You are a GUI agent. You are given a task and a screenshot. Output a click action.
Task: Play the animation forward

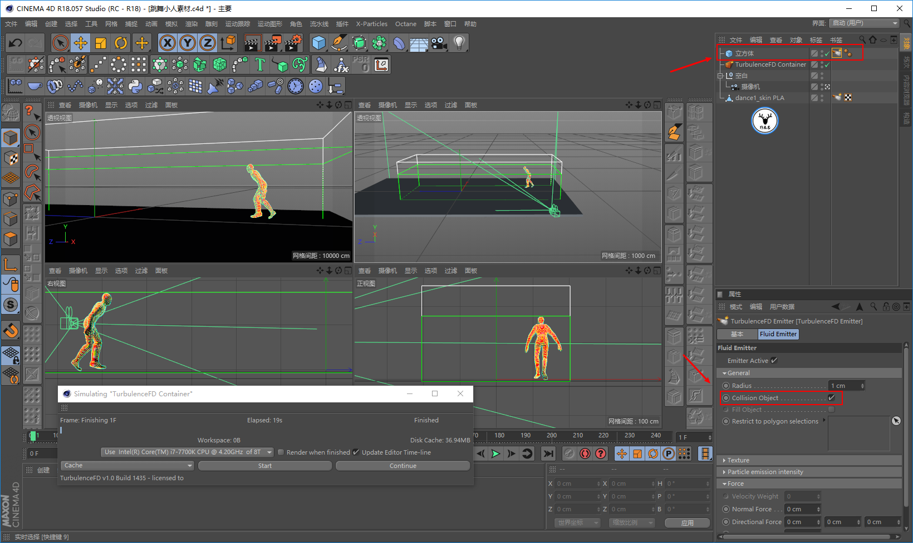coord(495,454)
